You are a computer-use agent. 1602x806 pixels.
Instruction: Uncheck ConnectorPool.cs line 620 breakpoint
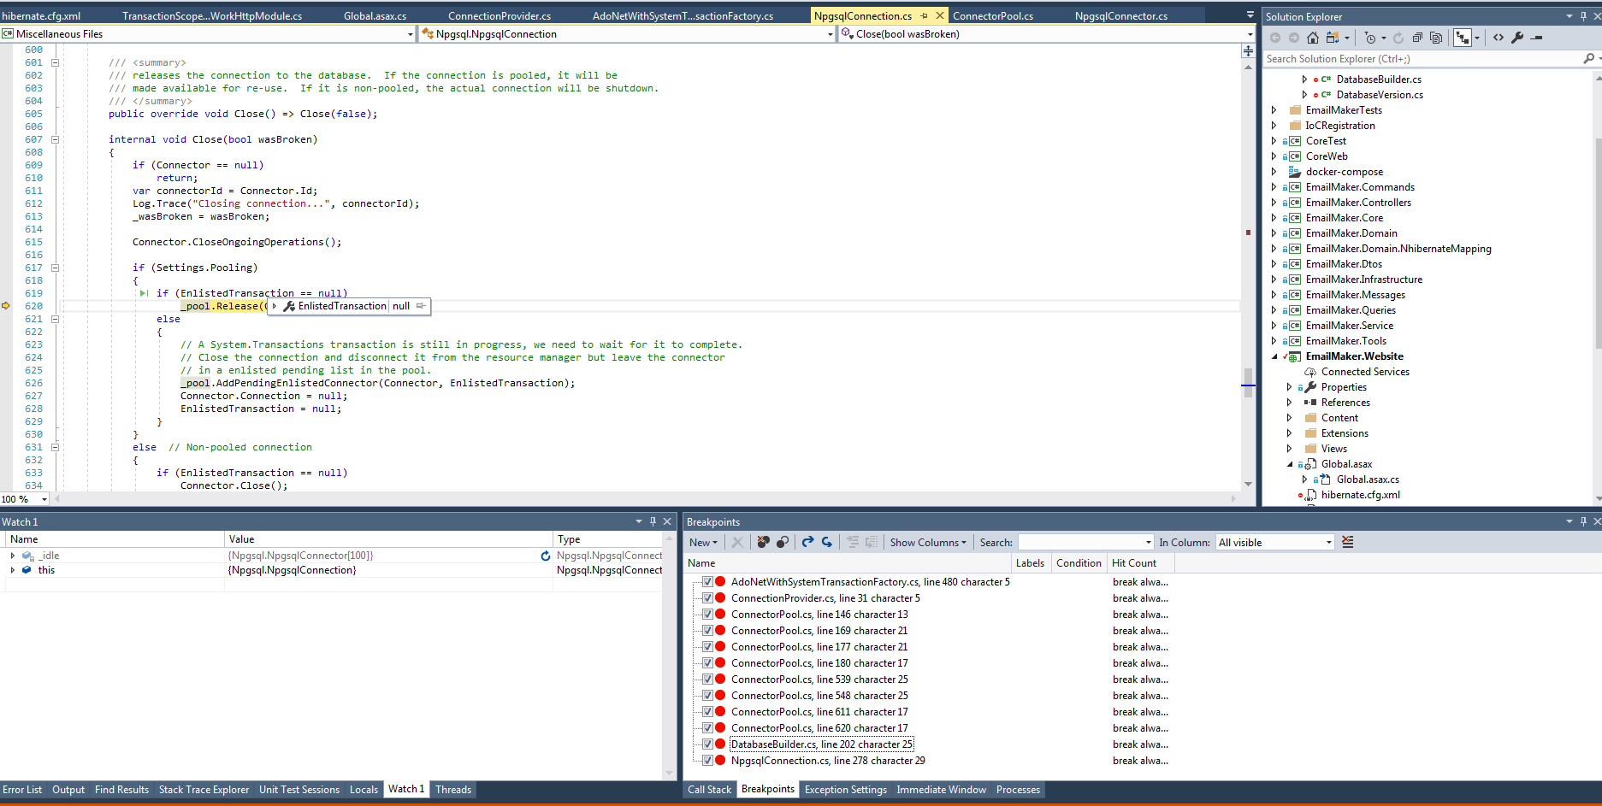[707, 728]
